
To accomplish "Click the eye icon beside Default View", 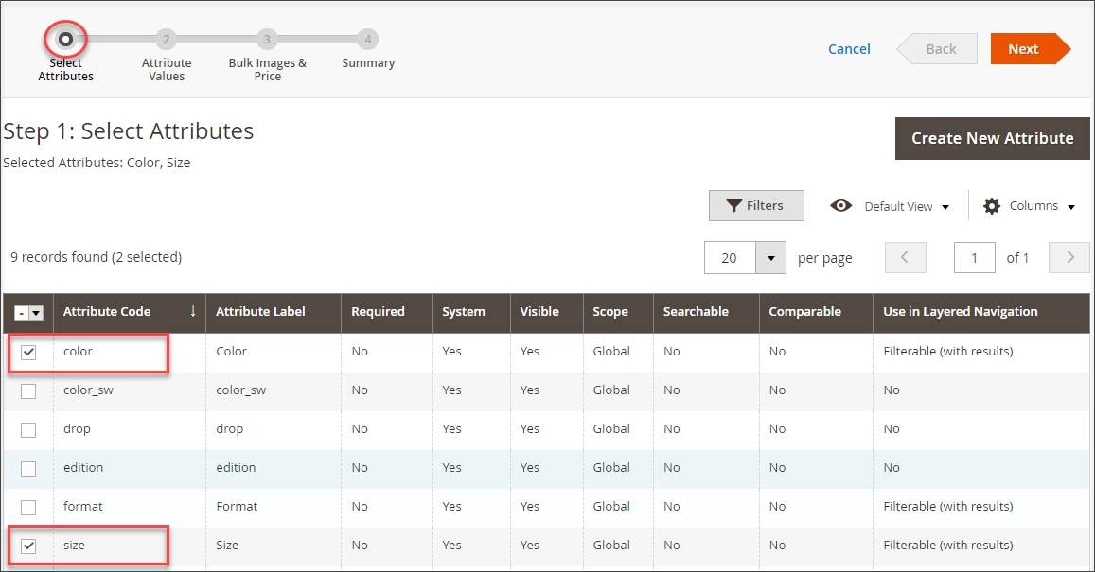I will tap(840, 206).
